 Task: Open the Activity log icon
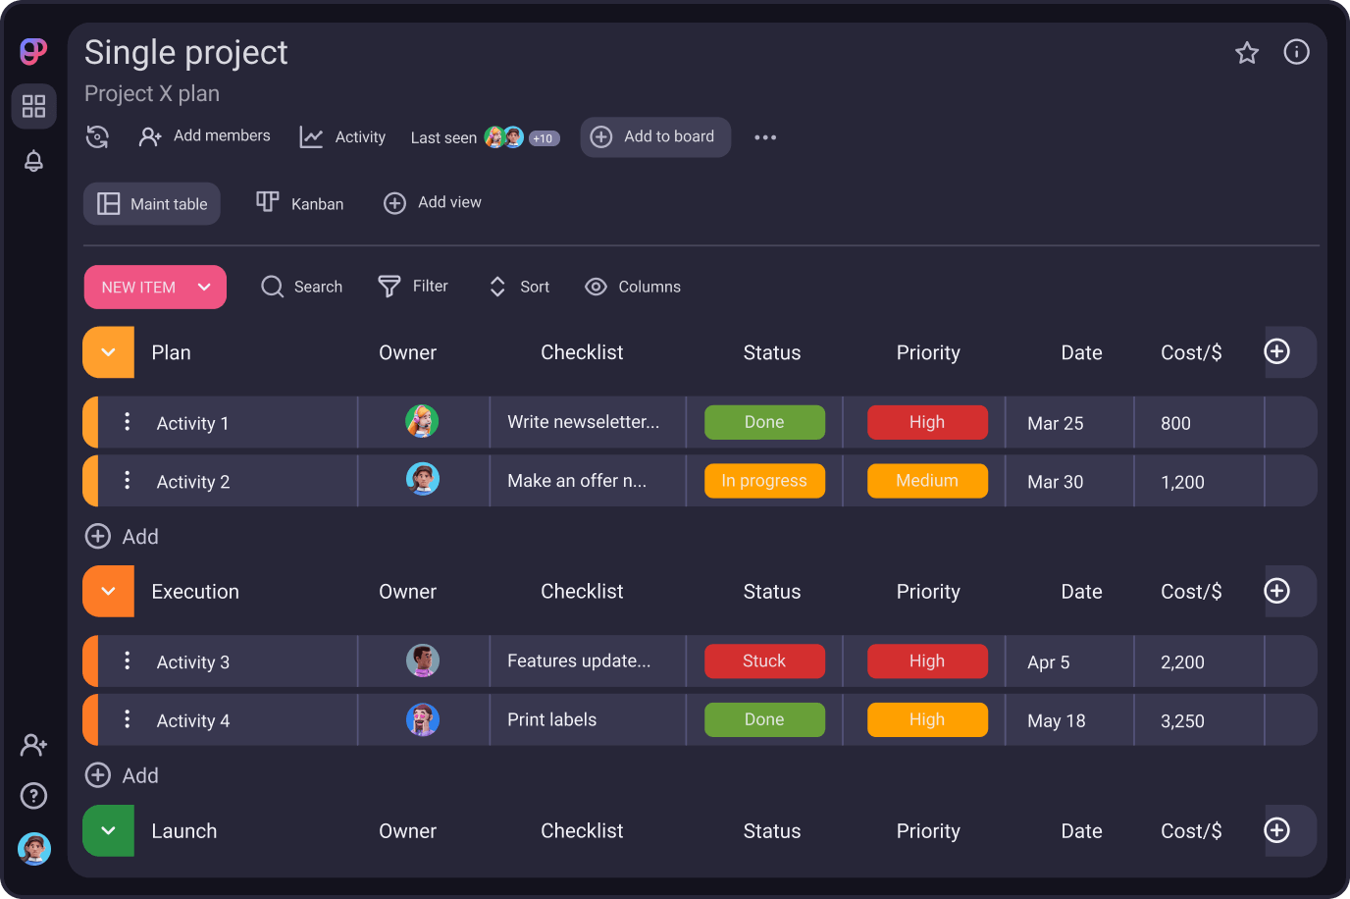point(311,137)
